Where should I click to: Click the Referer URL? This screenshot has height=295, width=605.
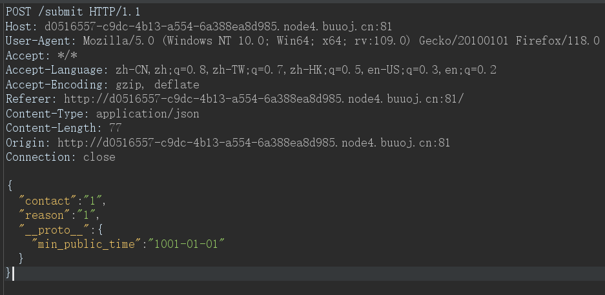pos(263,99)
